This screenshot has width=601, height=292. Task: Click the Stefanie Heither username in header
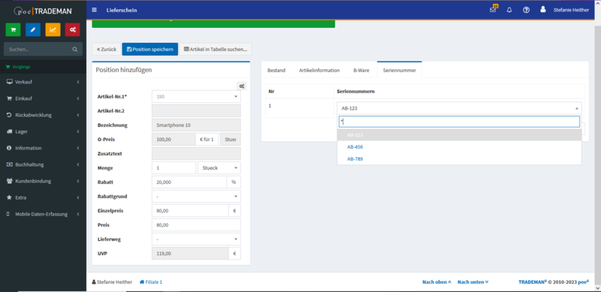[x=571, y=11]
